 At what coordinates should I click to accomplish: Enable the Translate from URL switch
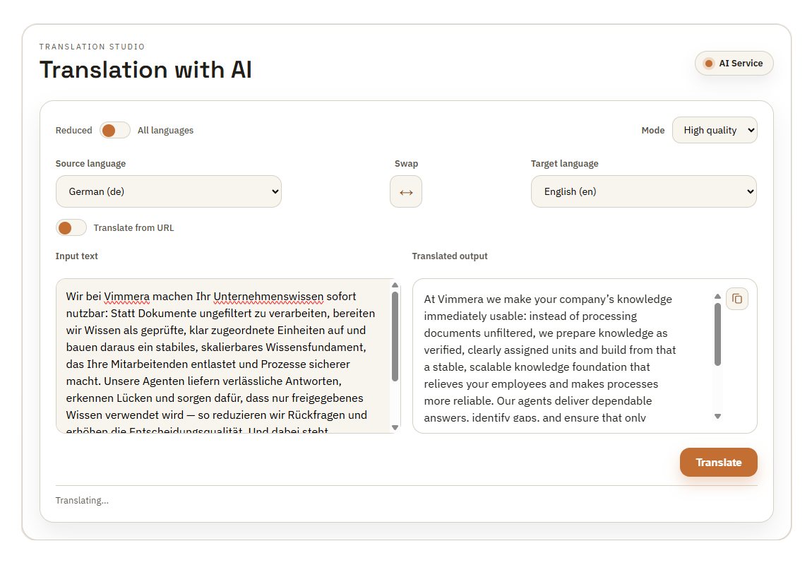[x=71, y=228]
